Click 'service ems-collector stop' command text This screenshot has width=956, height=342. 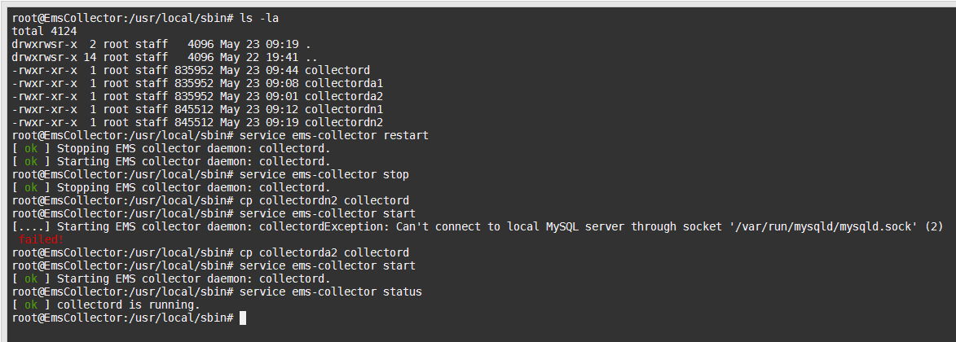(x=324, y=174)
